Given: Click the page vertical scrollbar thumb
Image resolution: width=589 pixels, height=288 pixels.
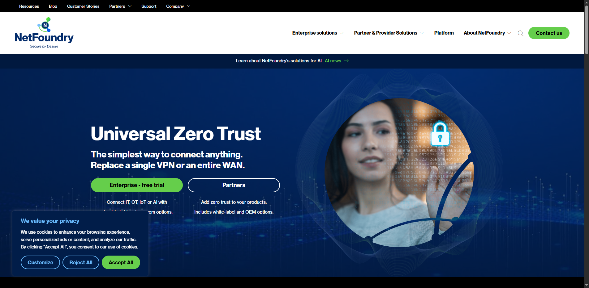Looking at the screenshot, I should click(x=587, y=29).
